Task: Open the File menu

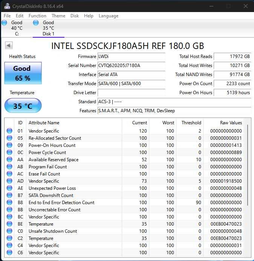Action: click(x=7, y=16)
